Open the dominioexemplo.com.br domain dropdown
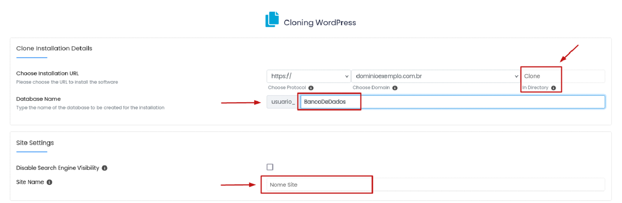Image resolution: width=622 pixels, height=203 pixels. tap(436, 76)
